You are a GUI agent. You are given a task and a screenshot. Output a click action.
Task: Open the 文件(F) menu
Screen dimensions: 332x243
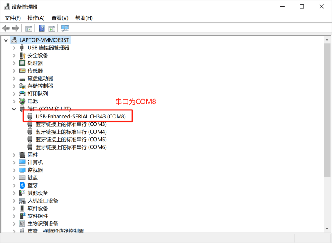(13, 18)
